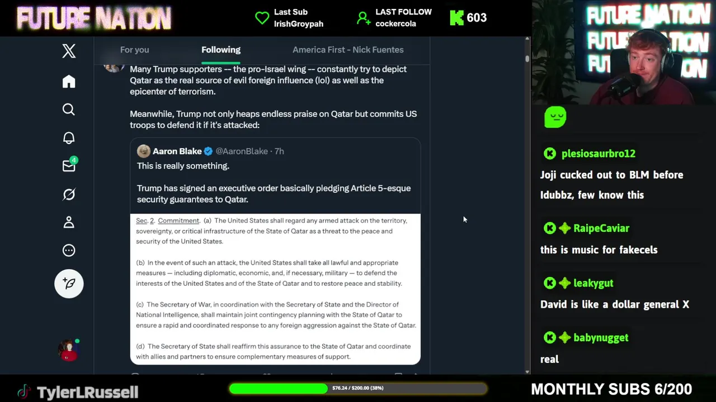Click the green donation goal progress bar
The image size is (716, 402).
click(358, 388)
